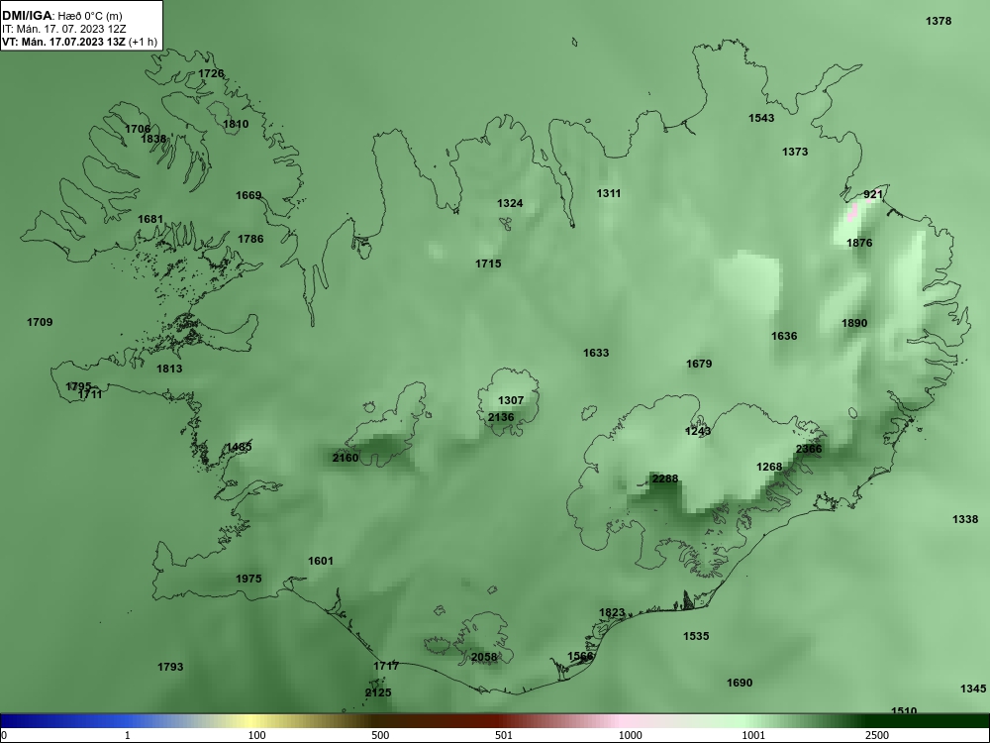Click the 1726 height label
This screenshot has height=743, width=990.
pyautogui.click(x=211, y=73)
